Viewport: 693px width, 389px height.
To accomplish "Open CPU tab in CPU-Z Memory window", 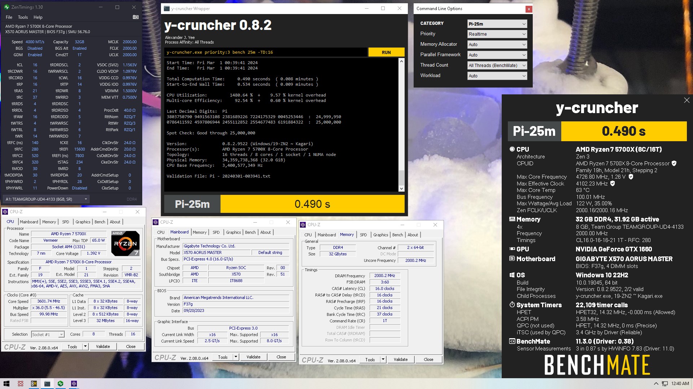I will pos(308,235).
